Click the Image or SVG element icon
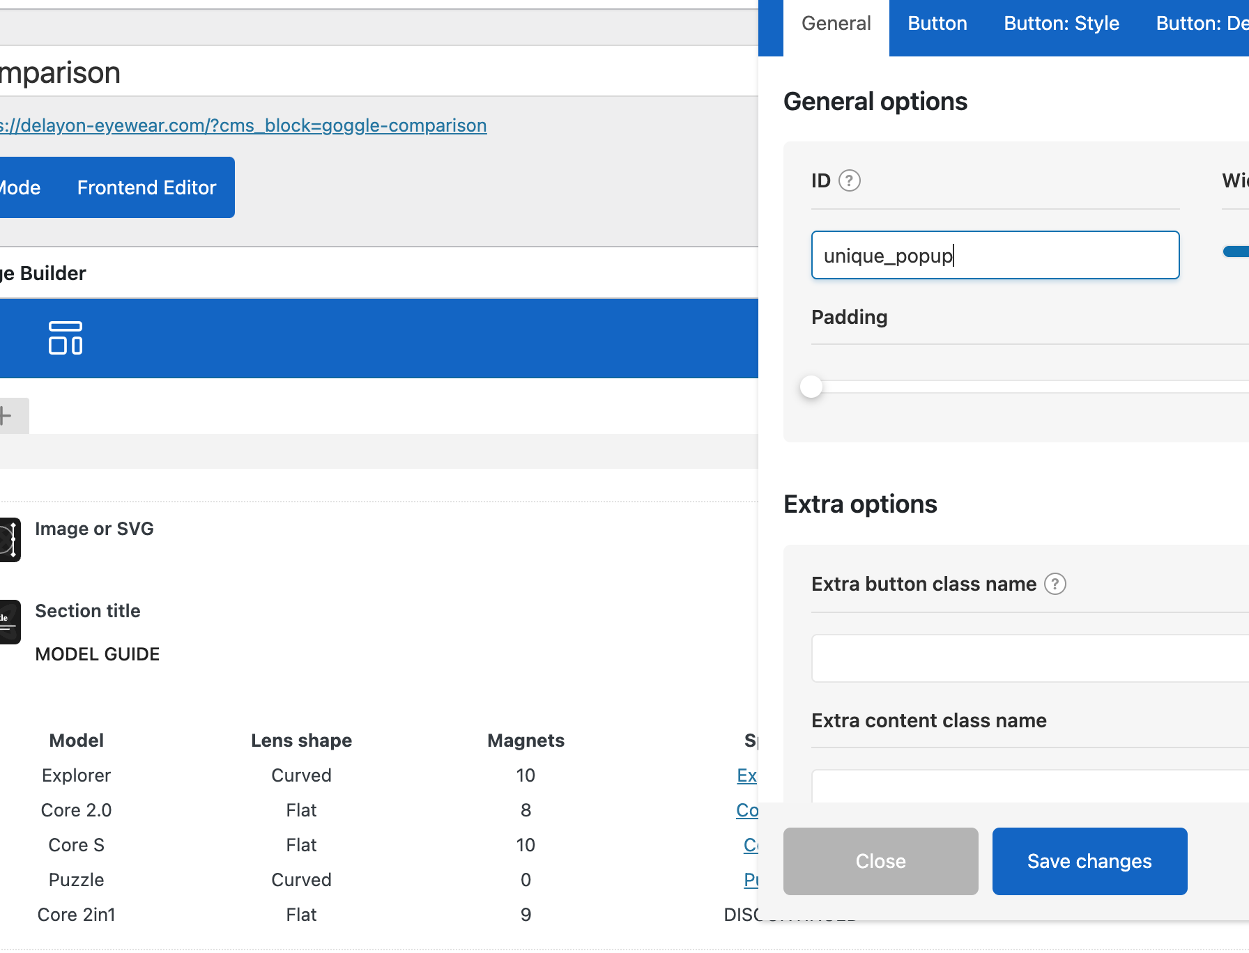Image resolution: width=1249 pixels, height=953 pixels. [x=10, y=539]
